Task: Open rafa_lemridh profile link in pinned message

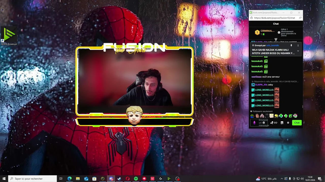Action: point(272,45)
